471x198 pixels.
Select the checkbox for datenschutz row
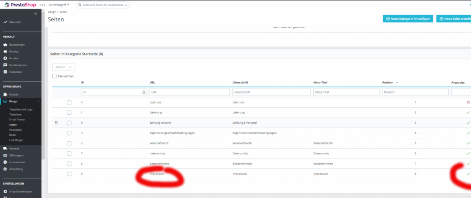point(69,153)
